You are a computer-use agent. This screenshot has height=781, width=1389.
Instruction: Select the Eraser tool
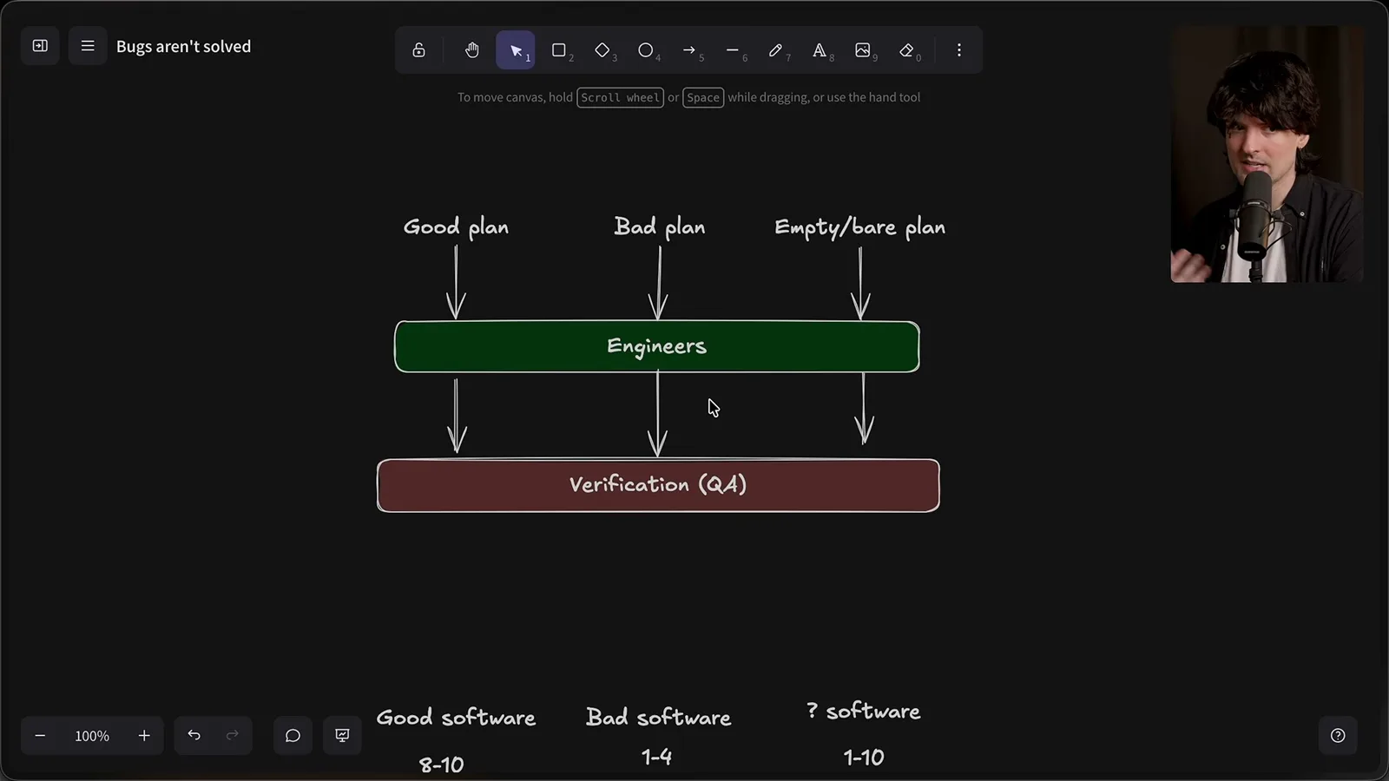pyautogui.click(x=907, y=50)
